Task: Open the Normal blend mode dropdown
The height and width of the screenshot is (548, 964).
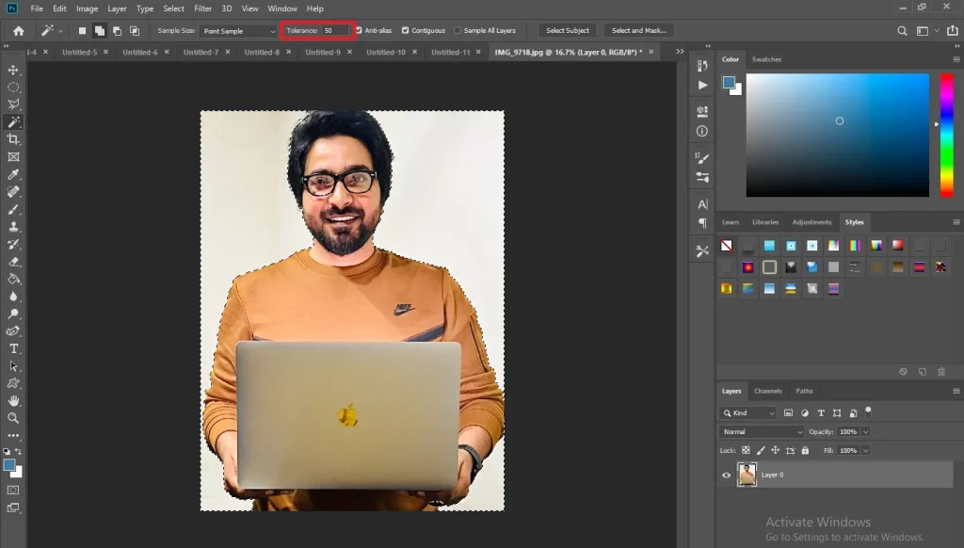Action: [762, 431]
